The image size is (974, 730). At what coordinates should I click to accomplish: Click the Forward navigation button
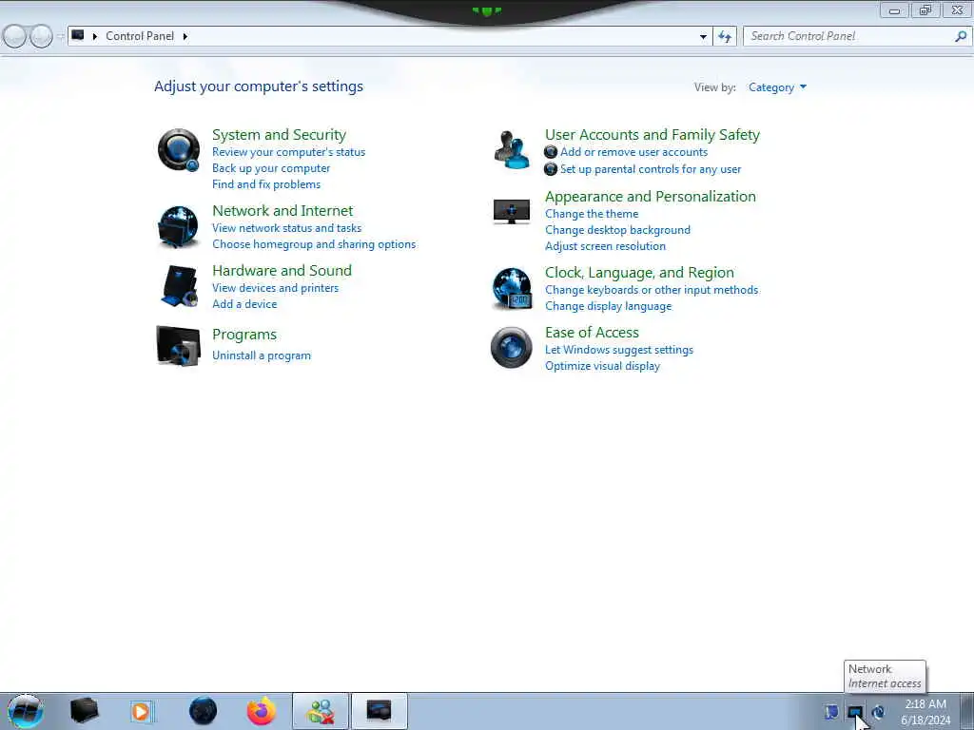coord(41,37)
